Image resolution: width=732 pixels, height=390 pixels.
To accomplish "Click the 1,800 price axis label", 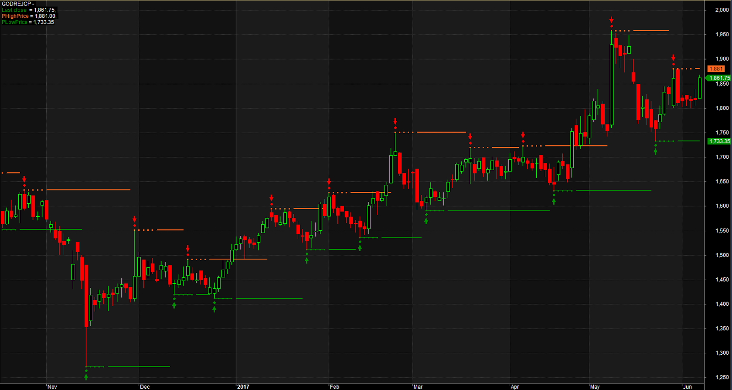I will tap(722, 108).
